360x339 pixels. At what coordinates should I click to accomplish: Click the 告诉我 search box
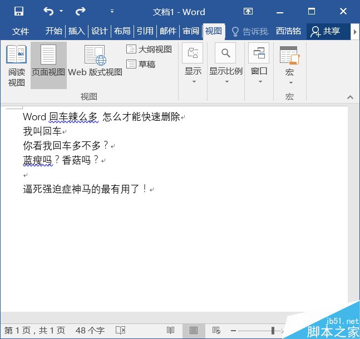click(x=250, y=31)
